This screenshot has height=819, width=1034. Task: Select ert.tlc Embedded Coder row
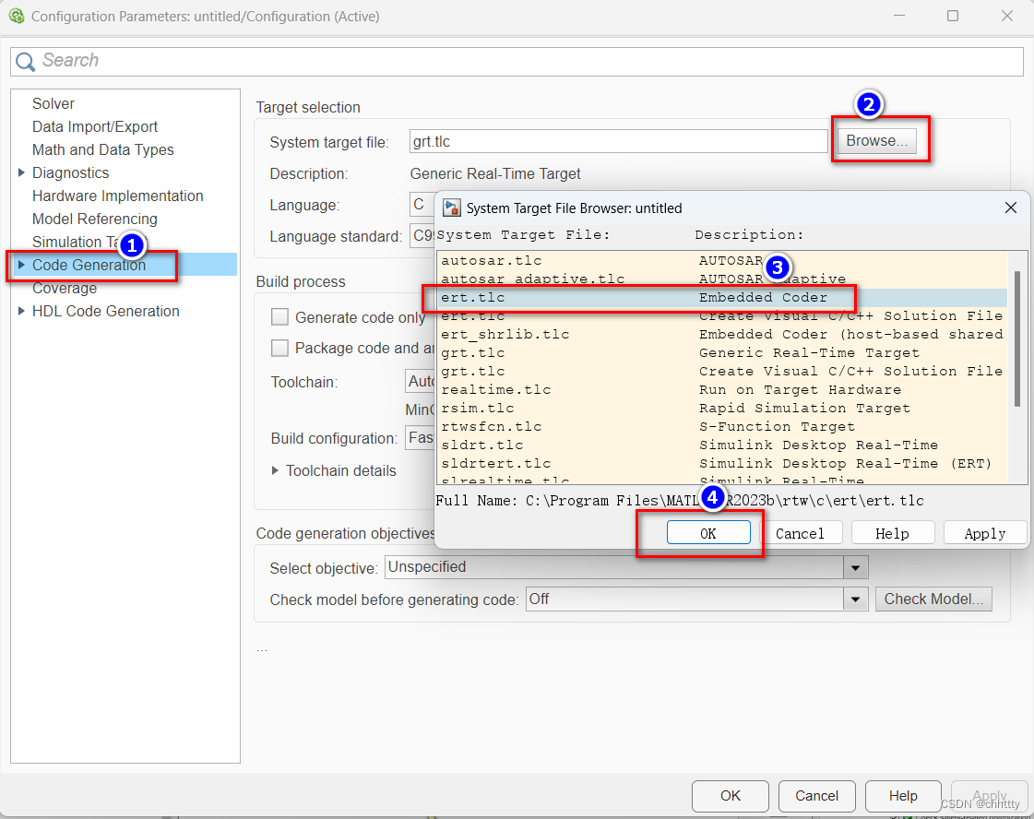721,297
